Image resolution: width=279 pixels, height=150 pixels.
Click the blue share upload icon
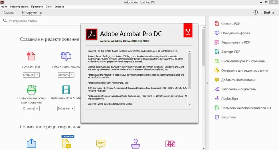31,143
